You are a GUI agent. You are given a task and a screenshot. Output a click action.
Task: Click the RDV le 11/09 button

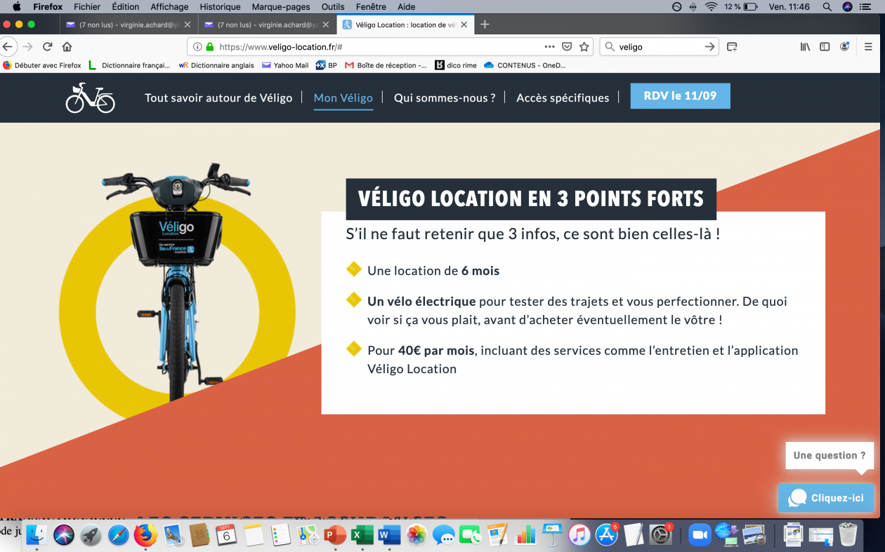pos(680,96)
